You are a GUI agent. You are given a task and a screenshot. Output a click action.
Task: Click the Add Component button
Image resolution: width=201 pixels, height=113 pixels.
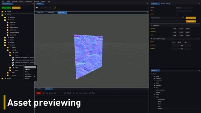191,18
